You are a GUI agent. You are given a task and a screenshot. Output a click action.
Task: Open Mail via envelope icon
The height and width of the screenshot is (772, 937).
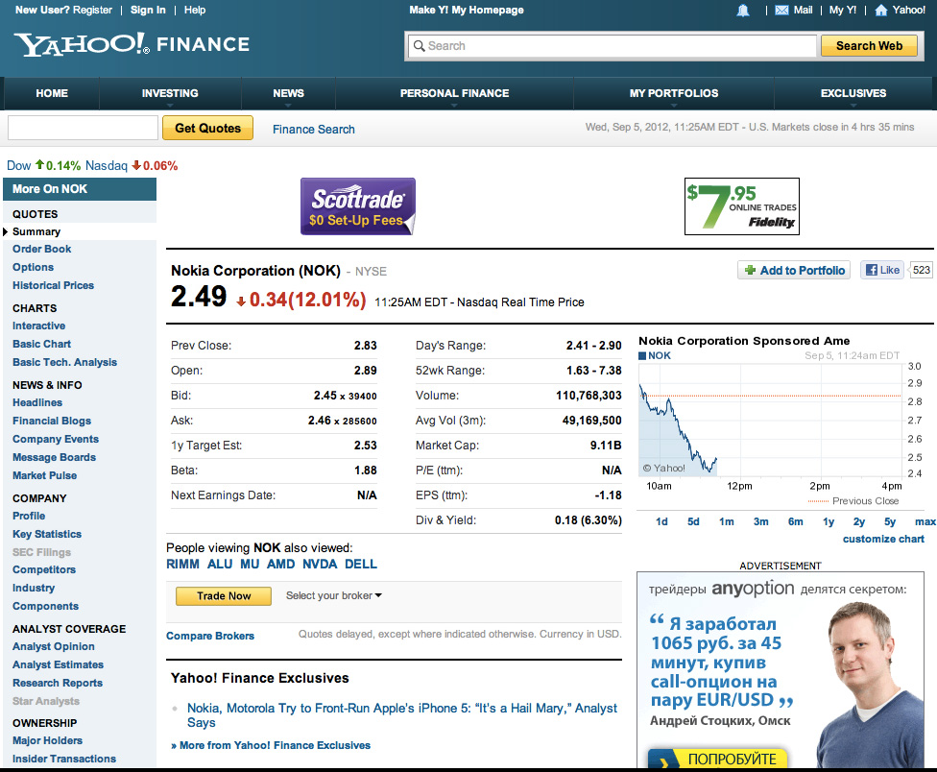point(781,11)
